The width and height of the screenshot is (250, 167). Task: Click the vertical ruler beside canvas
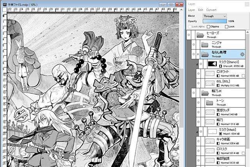[x=5, y=90]
